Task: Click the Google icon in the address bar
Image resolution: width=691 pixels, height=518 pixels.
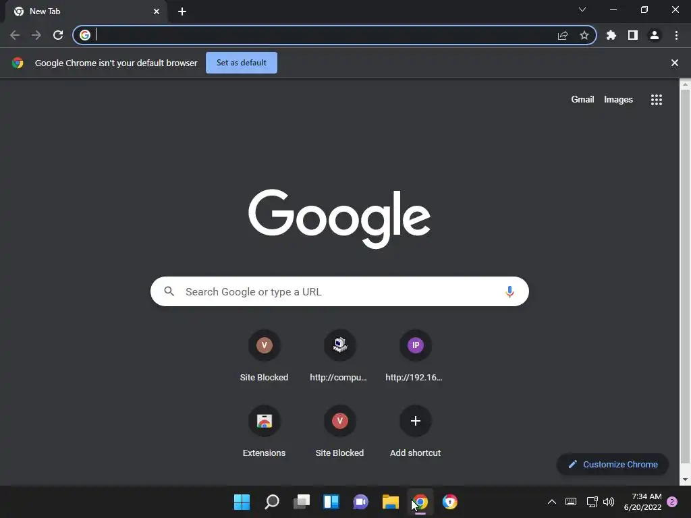Action: [85, 35]
